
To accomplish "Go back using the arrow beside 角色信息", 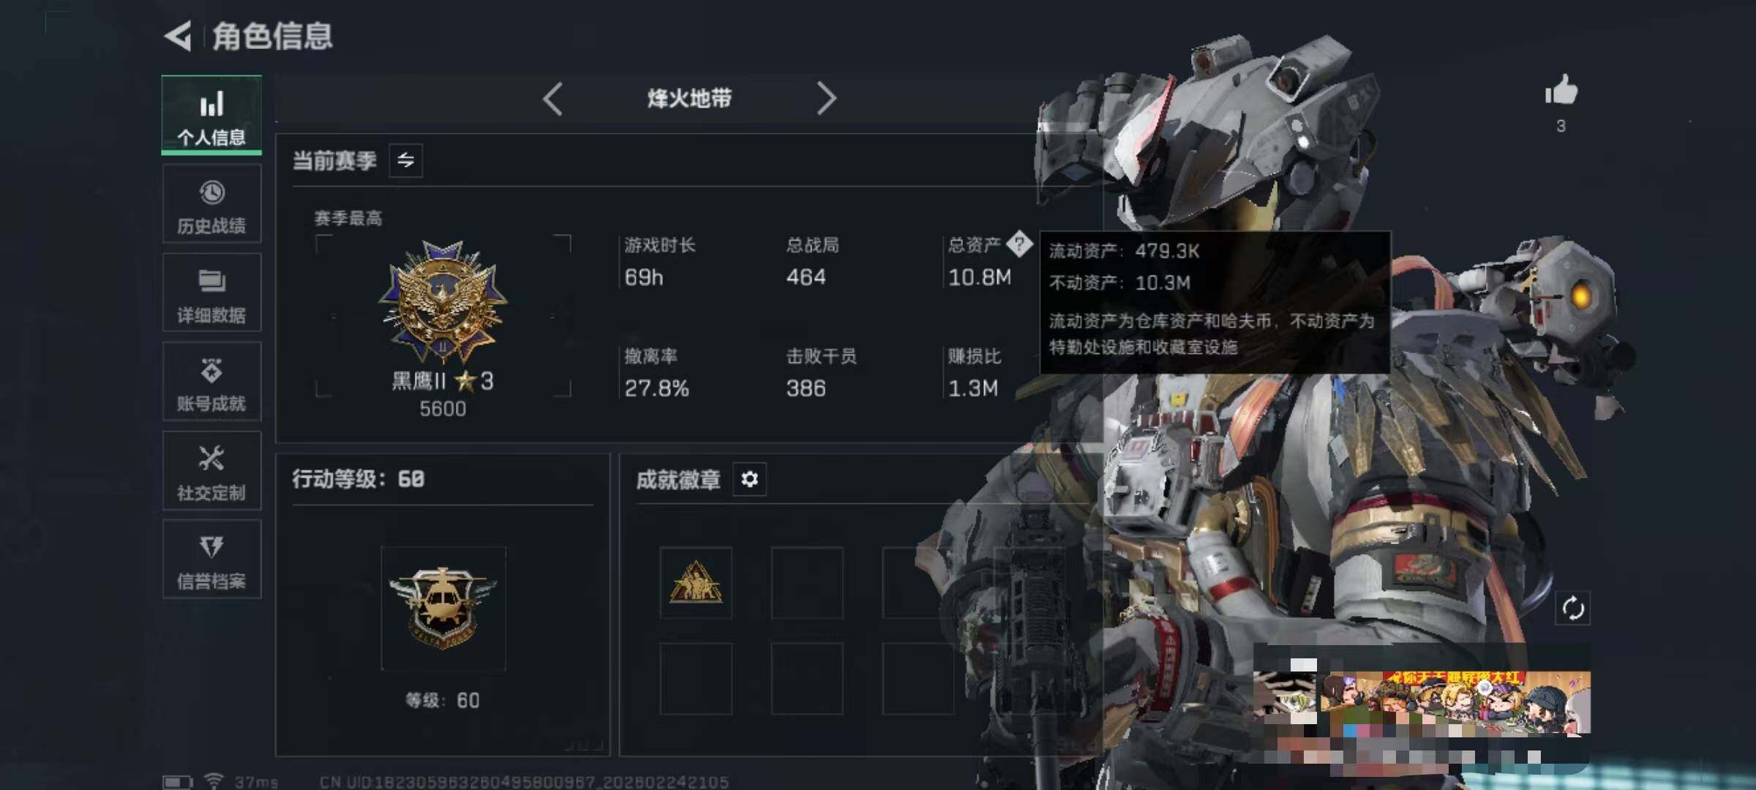I will (x=178, y=36).
